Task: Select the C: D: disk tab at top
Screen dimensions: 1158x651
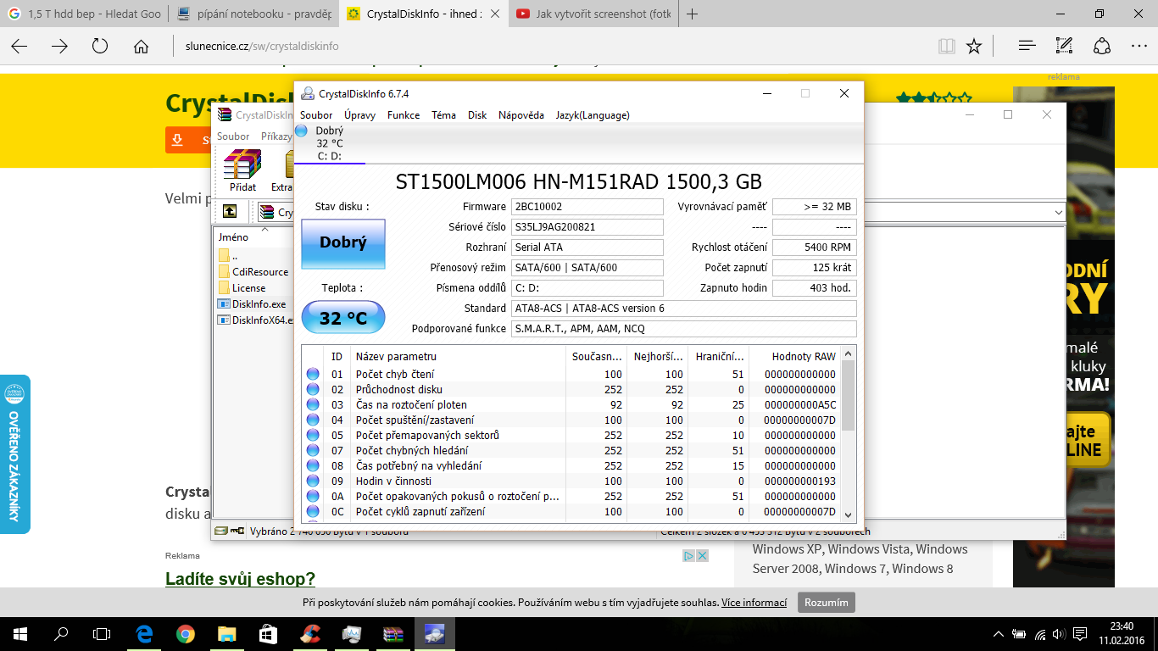Action: coord(330,143)
